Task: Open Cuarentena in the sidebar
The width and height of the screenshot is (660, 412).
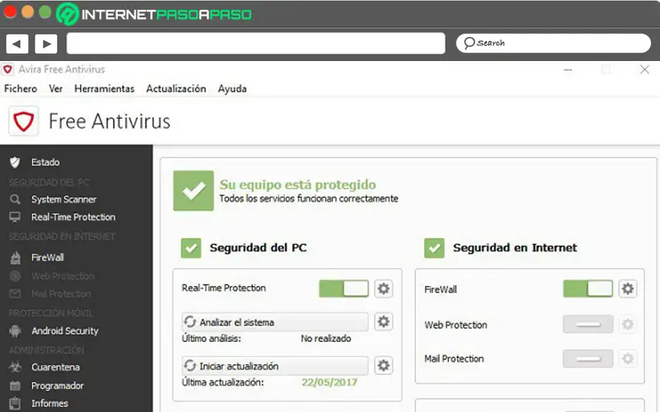Action: tap(55, 367)
